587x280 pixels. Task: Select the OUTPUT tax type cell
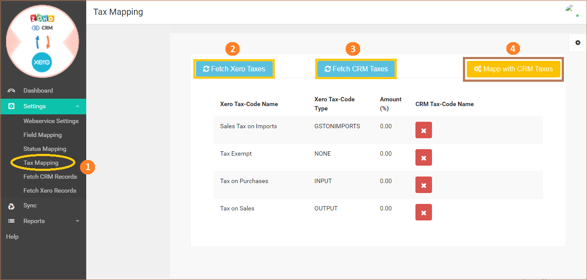click(x=326, y=208)
